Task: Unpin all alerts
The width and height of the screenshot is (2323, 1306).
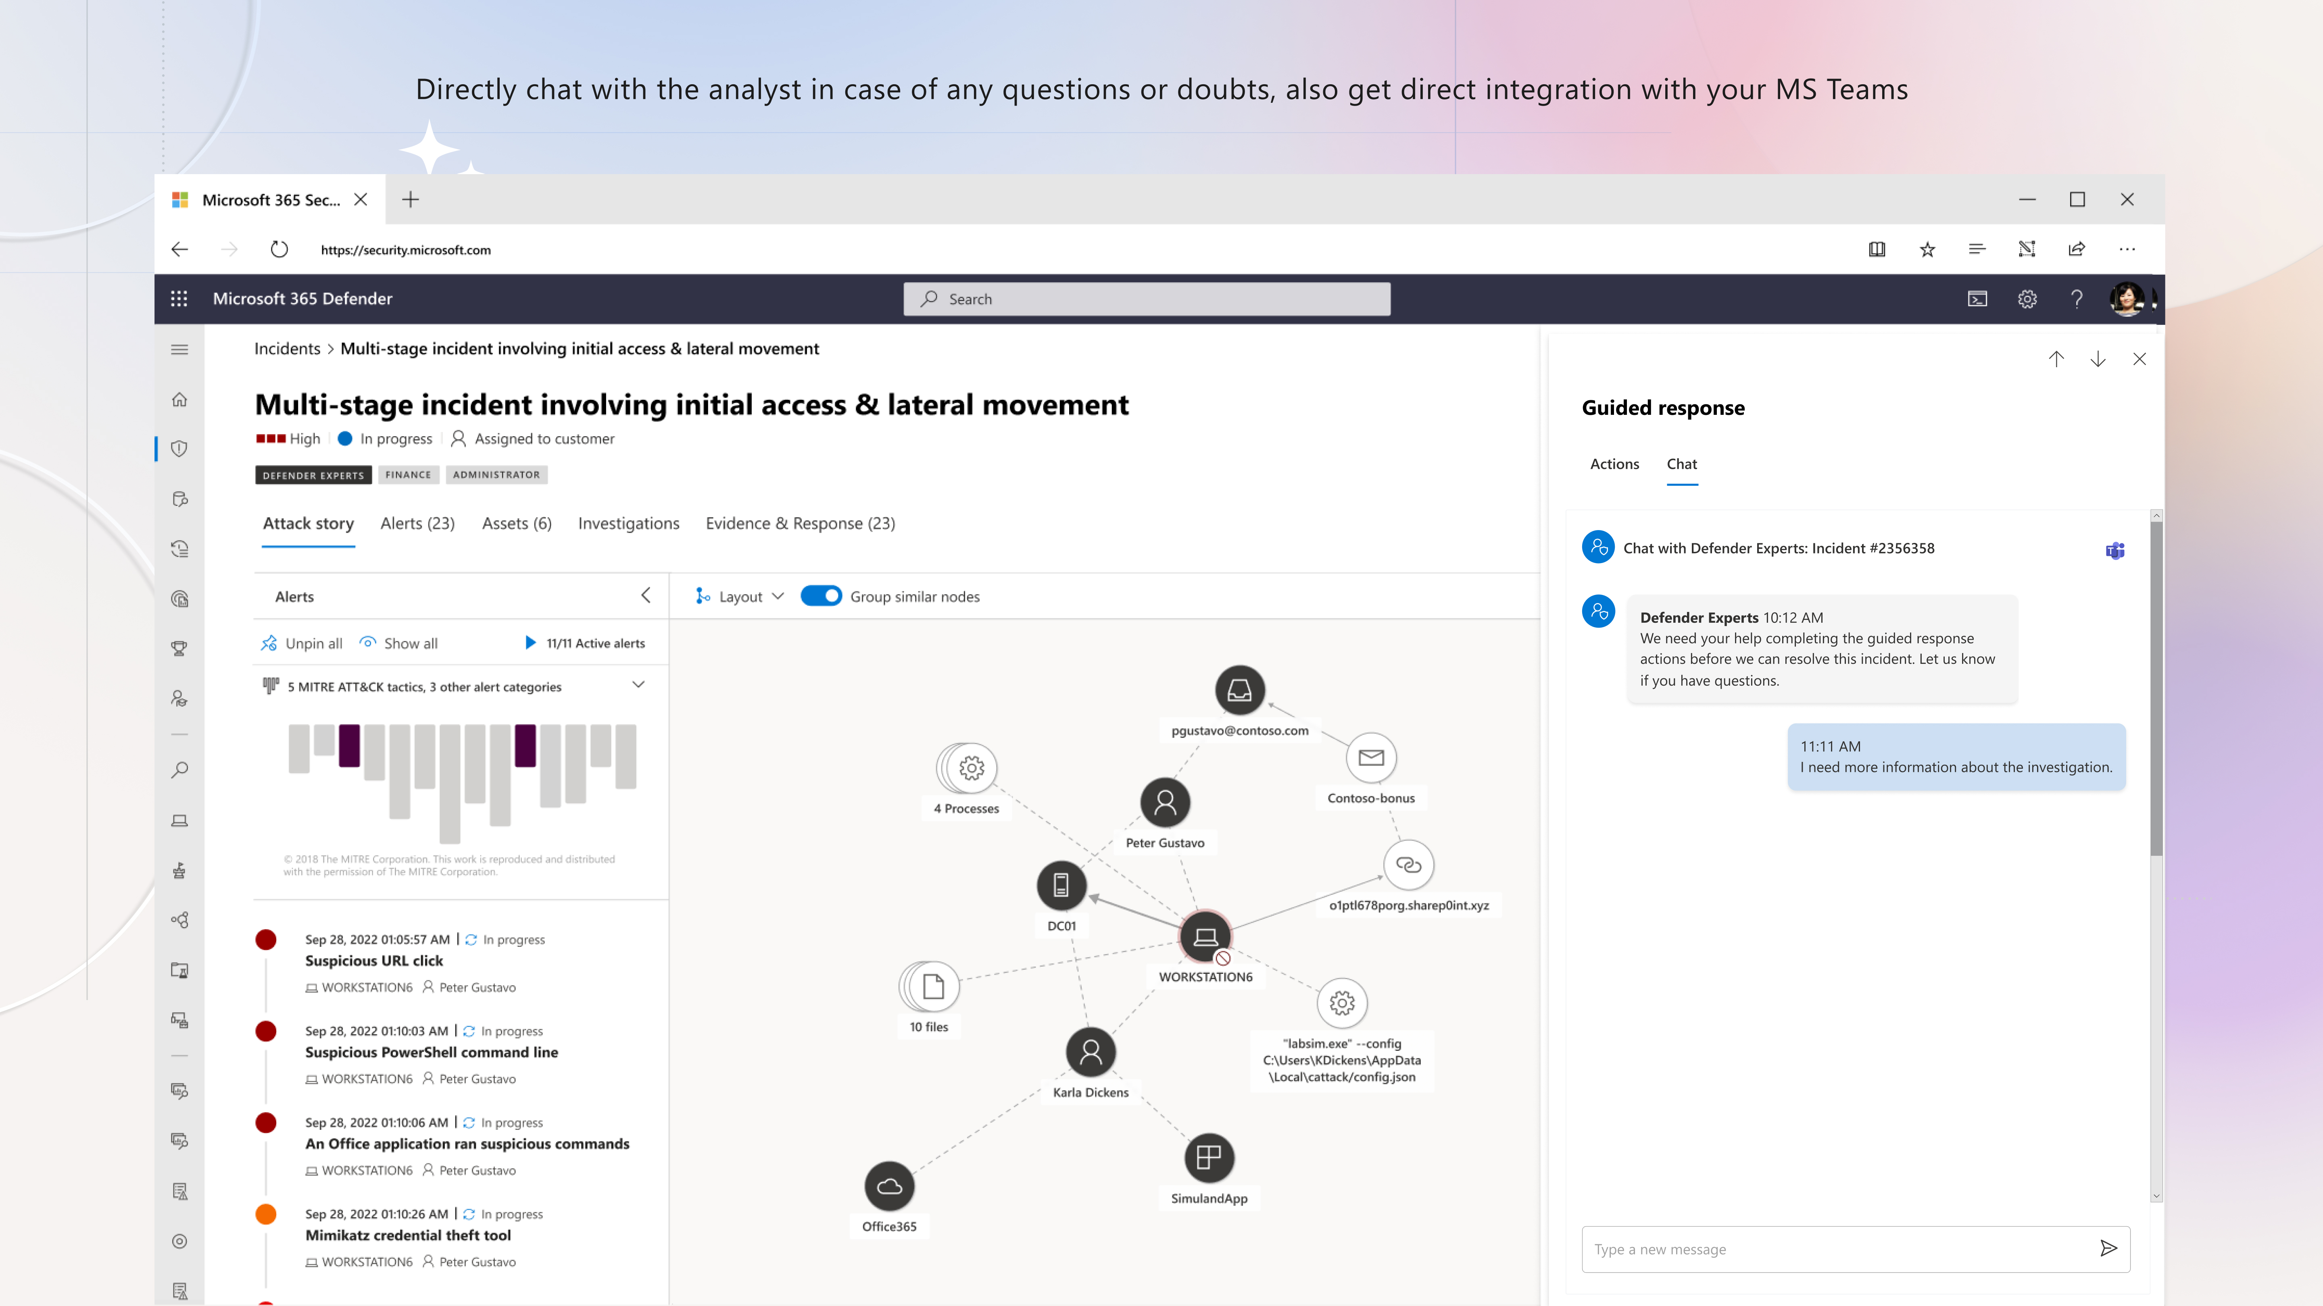Action: point(301,643)
